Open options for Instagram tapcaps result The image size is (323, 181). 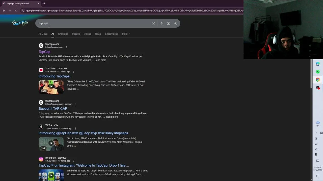73,161
